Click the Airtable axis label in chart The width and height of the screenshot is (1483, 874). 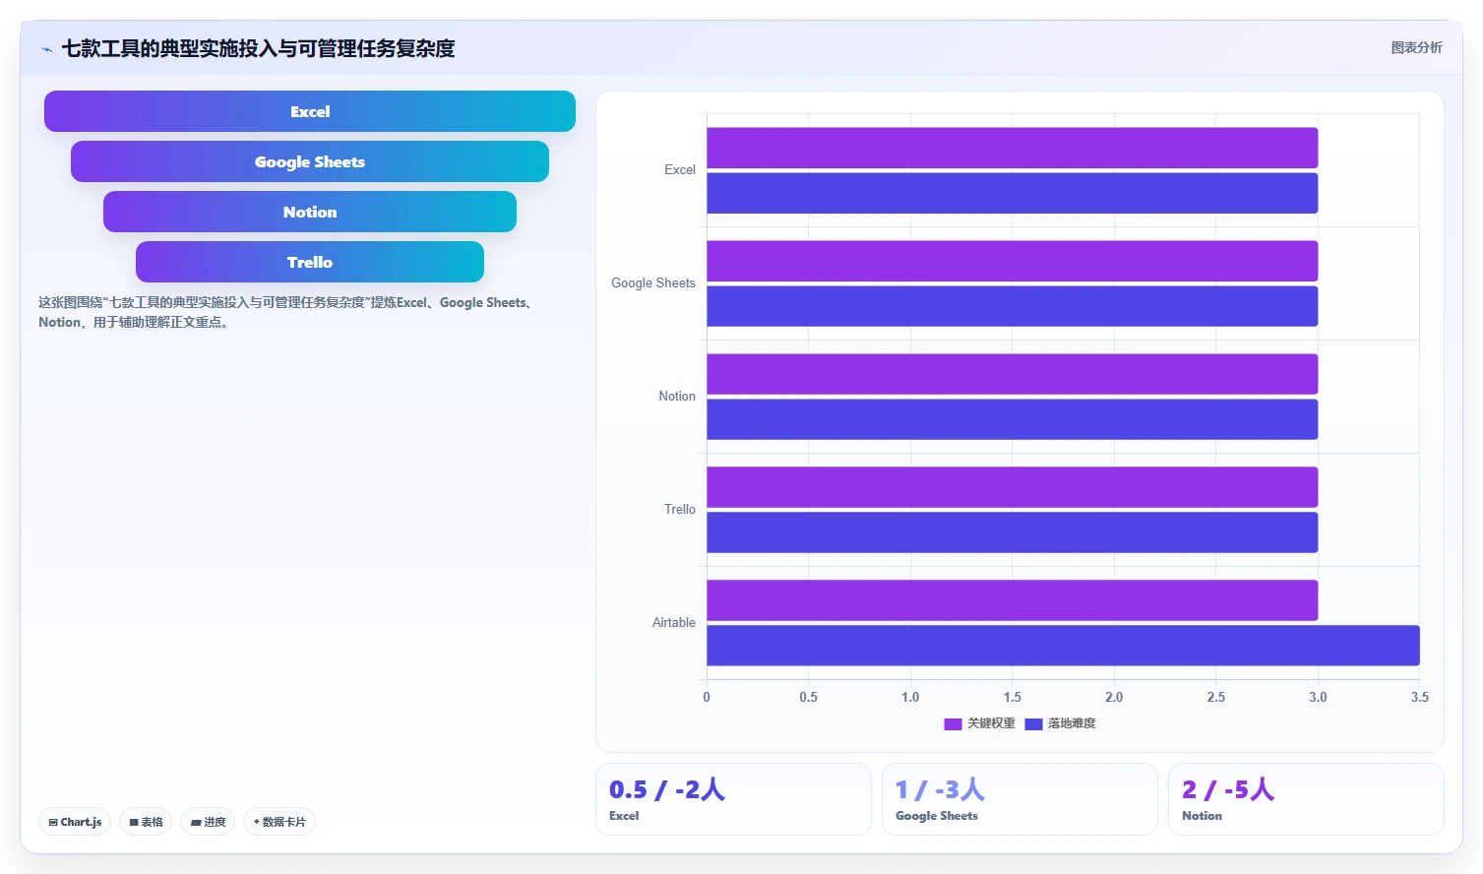[x=674, y=623]
